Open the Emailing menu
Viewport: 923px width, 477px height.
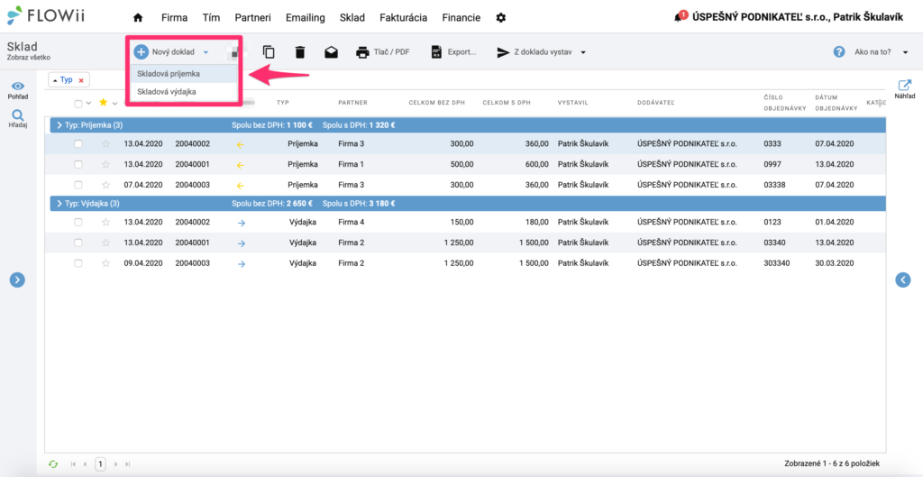[x=305, y=18]
